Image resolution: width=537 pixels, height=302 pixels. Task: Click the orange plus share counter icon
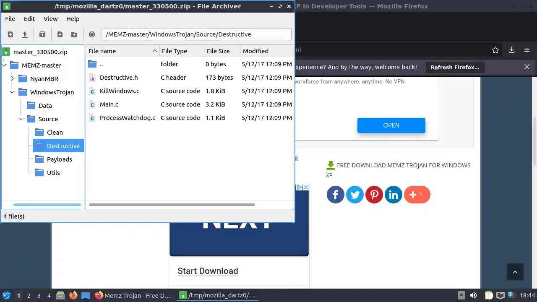coord(417,195)
